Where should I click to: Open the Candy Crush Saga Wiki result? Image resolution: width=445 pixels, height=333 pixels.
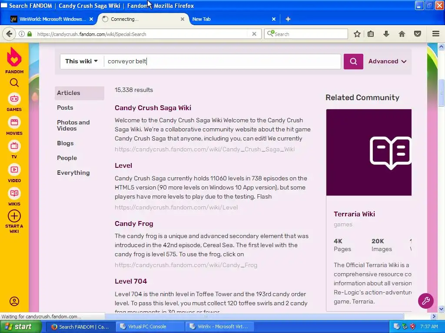click(x=153, y=108)
